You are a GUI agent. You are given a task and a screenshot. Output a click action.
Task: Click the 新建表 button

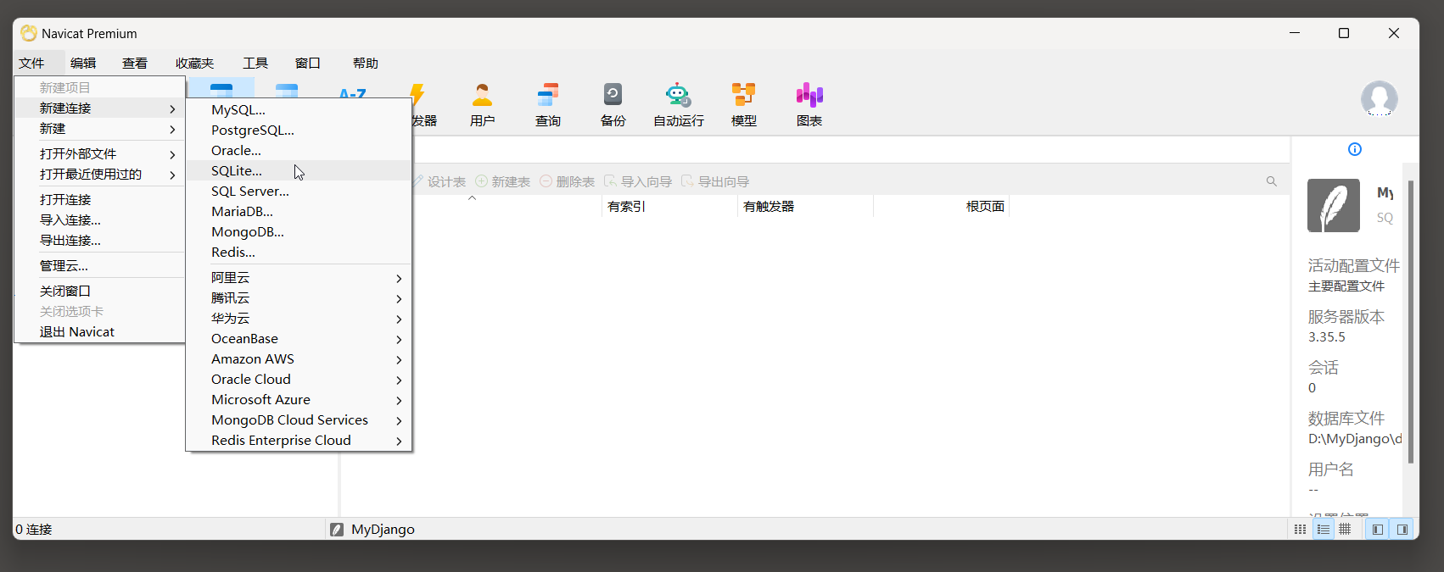click(x=502, y=181)
